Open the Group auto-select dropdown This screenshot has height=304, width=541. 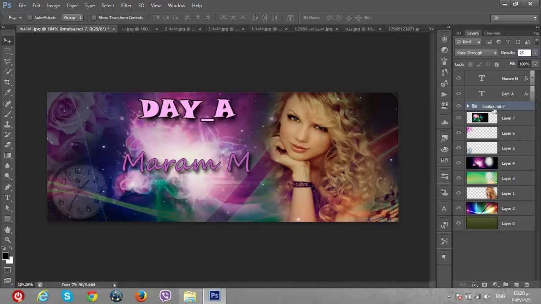pos(72,18)
